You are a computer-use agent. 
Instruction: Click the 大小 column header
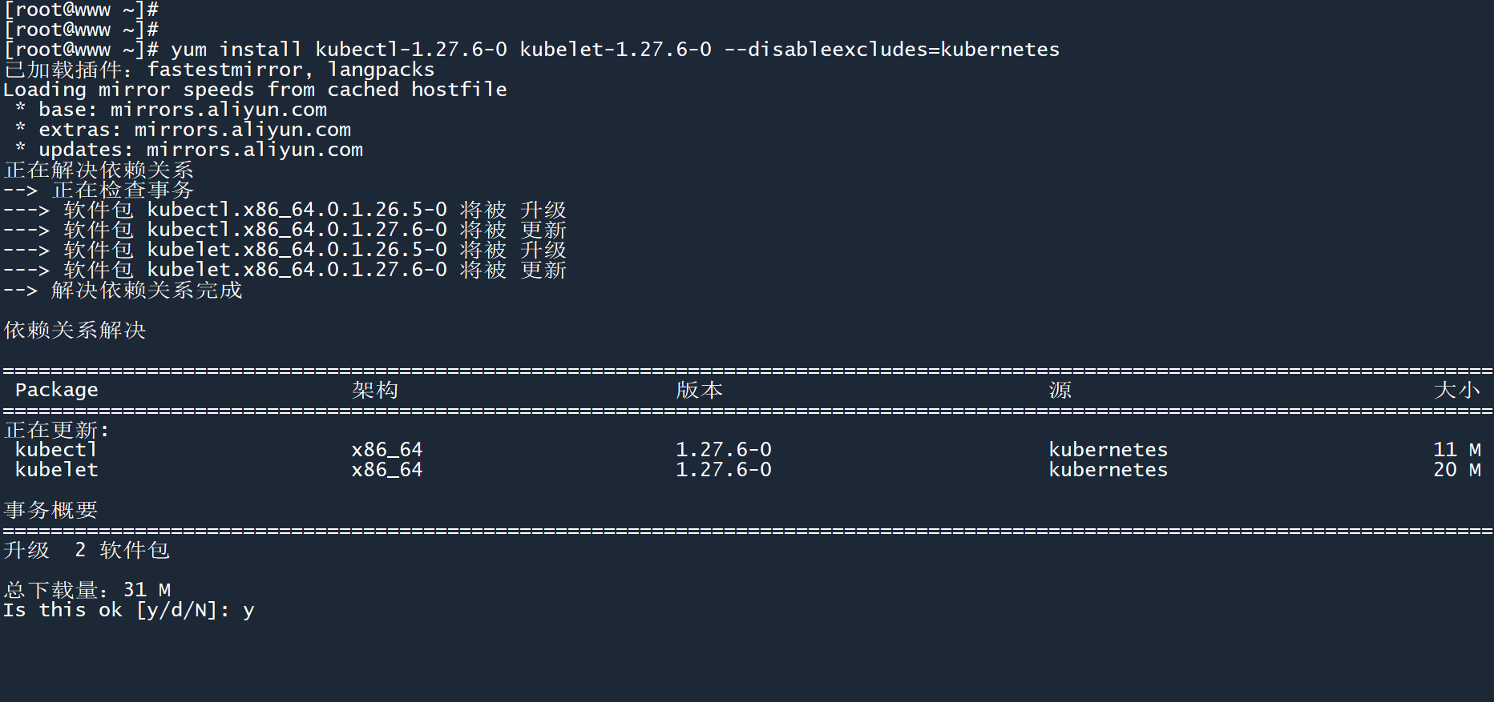(x=1456, y=390)
